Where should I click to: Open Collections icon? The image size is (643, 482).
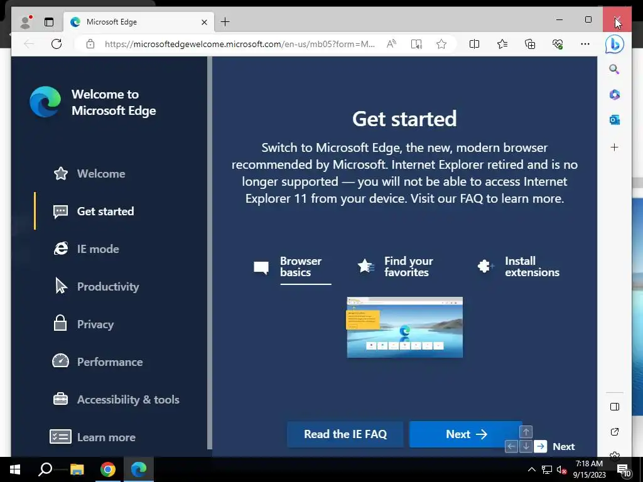530,44
